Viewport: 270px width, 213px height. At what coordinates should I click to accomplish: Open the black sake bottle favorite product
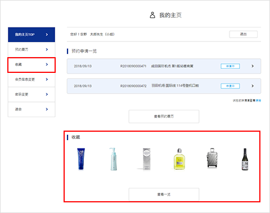pos(245,159)
